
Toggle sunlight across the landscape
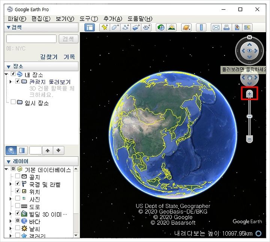tap(171, 27)
